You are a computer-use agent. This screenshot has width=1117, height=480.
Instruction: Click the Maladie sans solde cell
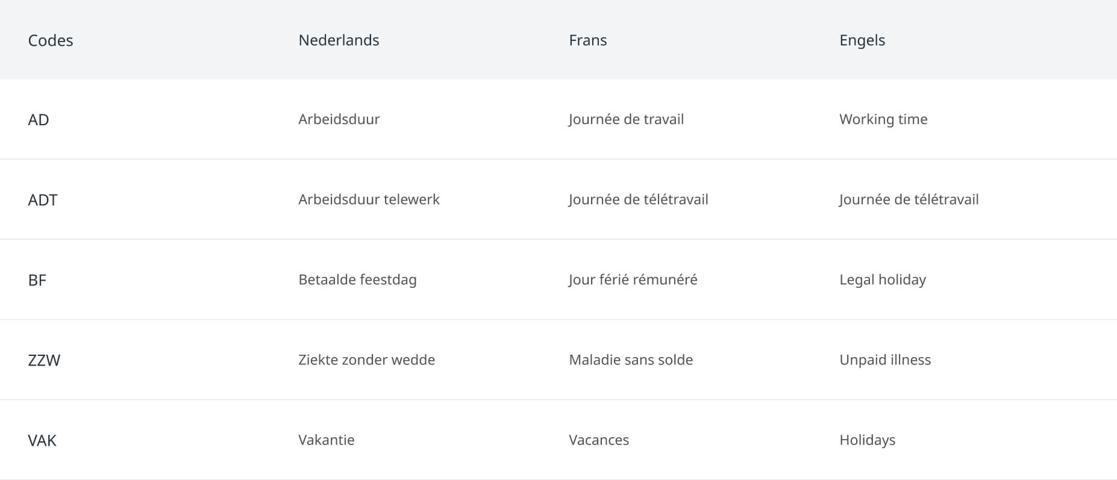point(630,360)
